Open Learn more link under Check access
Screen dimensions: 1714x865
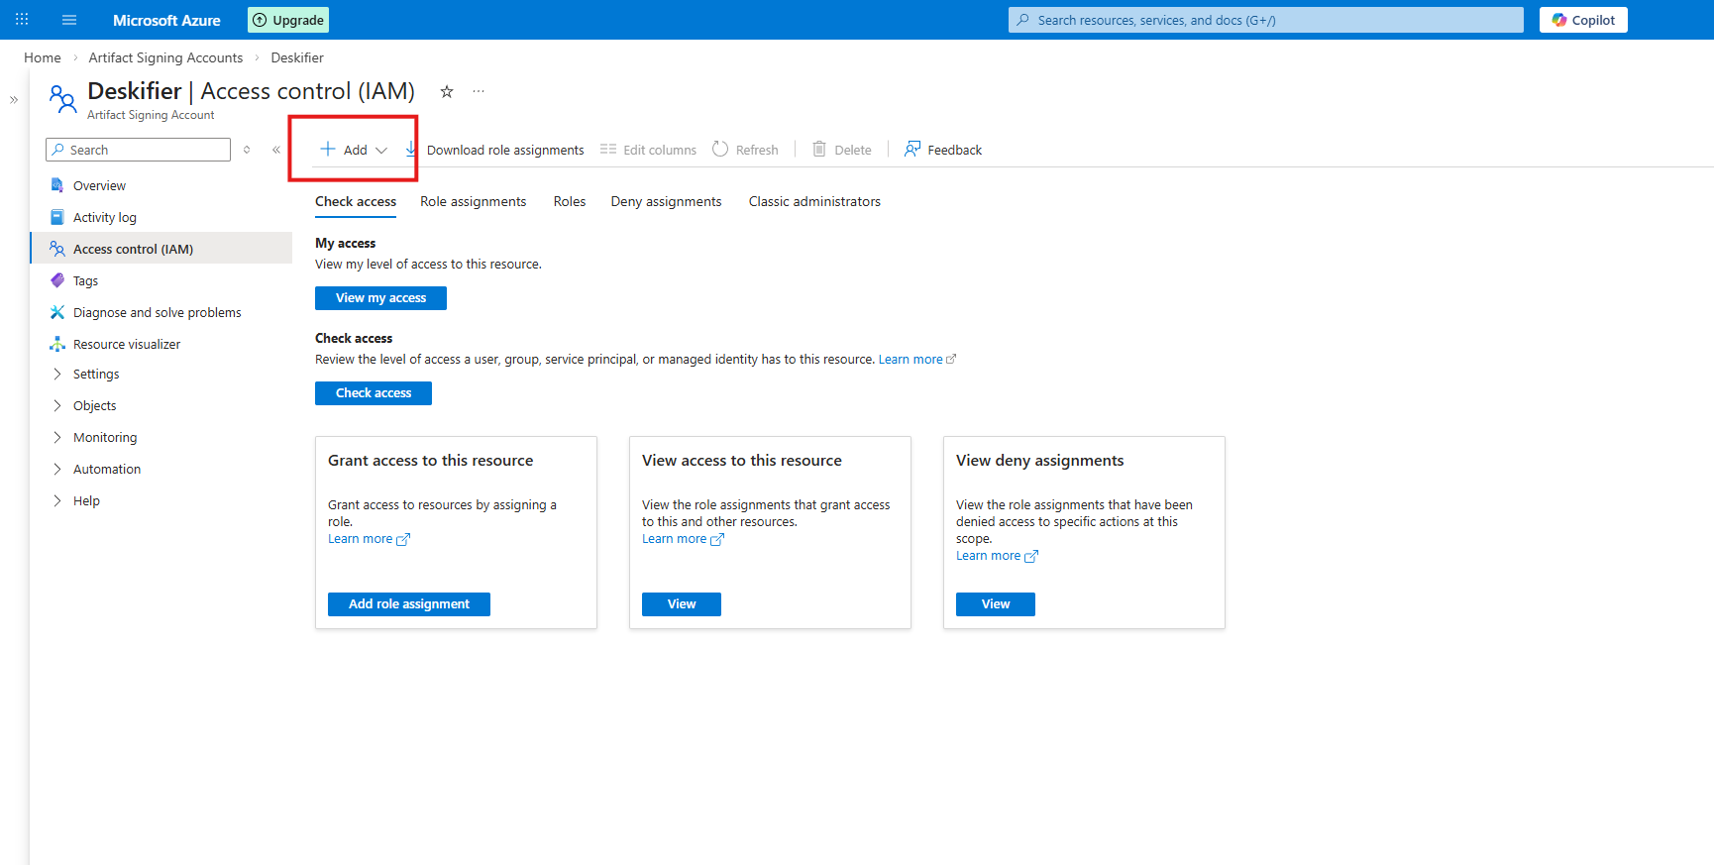(916, 360)
